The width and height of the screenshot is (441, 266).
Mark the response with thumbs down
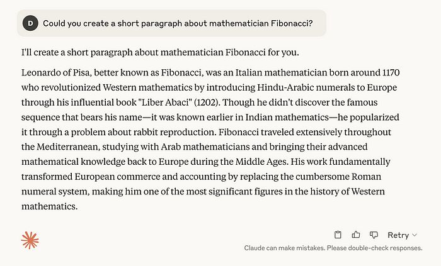374,235
